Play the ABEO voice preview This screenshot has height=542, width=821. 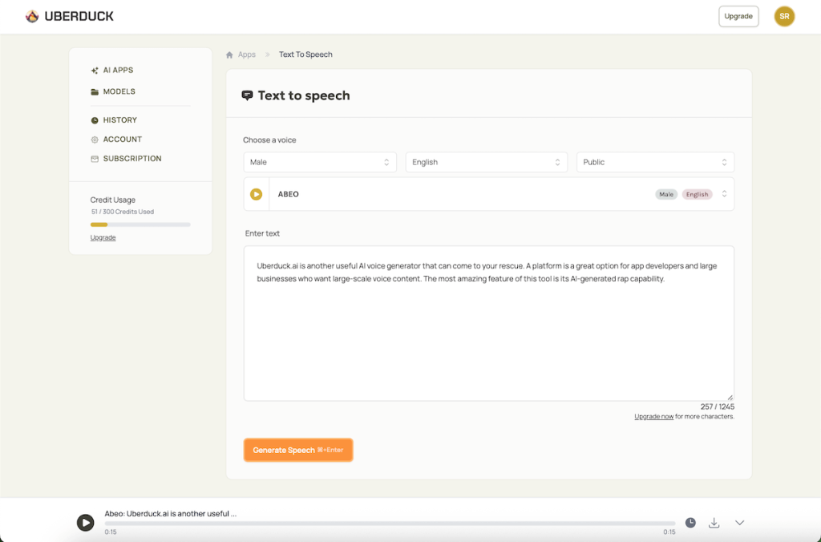[x=256, y=194]
